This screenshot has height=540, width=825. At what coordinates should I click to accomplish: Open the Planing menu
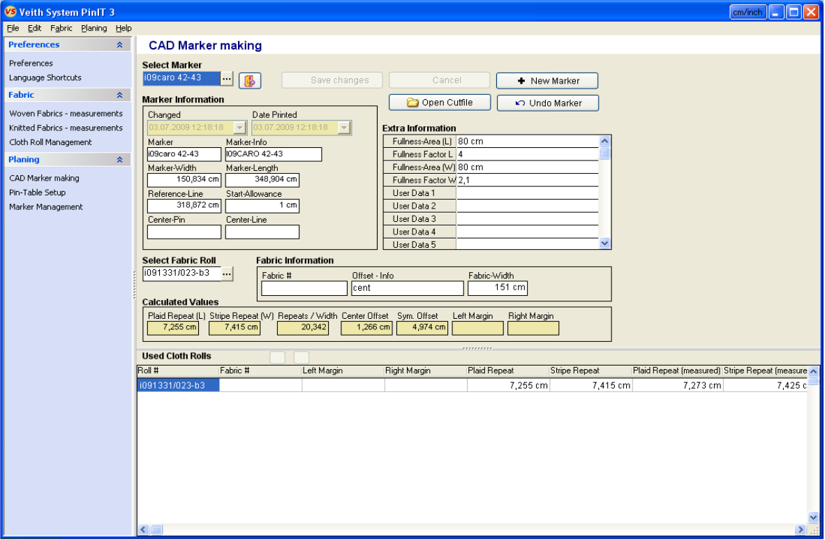[x=94, y=28]
